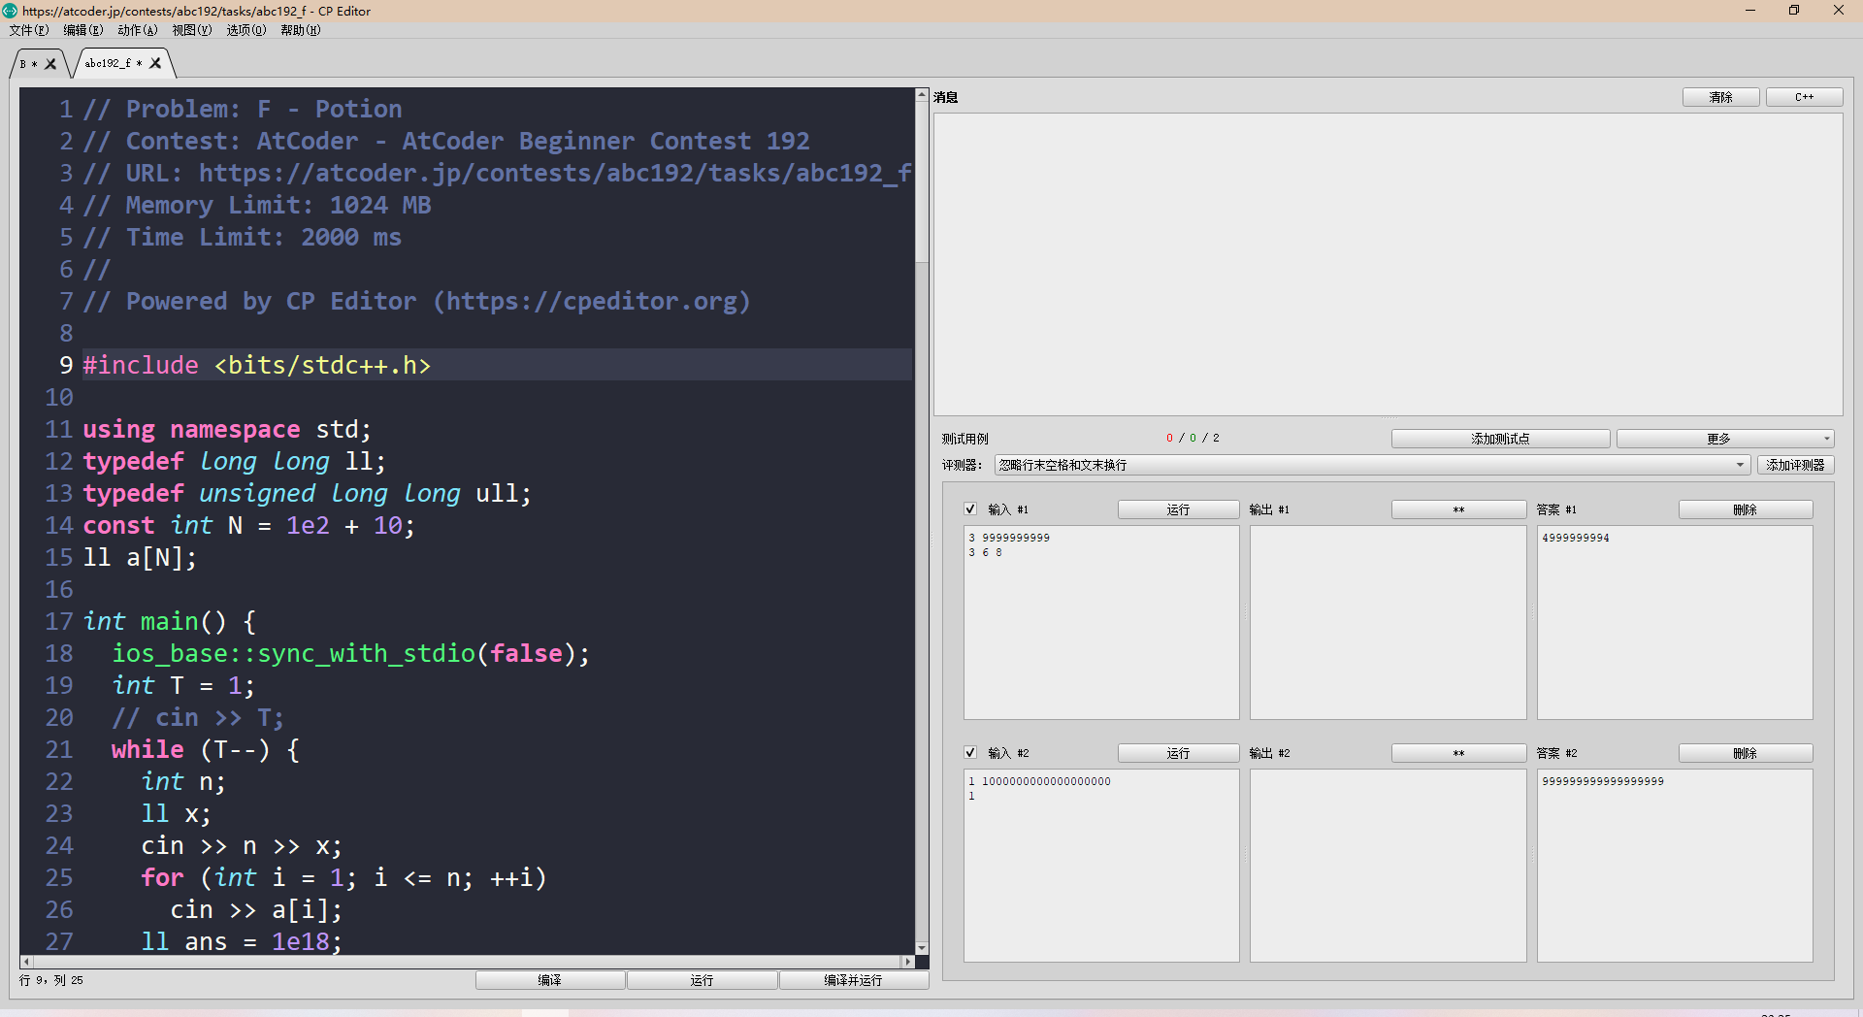Open the 文件 (File) menu

coord(29,30)
